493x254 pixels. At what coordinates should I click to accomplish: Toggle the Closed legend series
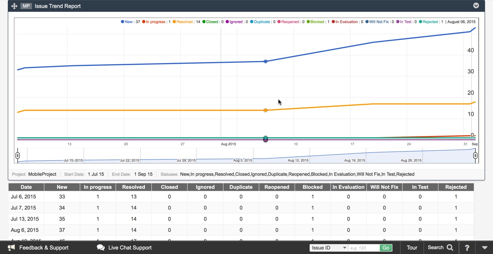(x=213, y=22)
